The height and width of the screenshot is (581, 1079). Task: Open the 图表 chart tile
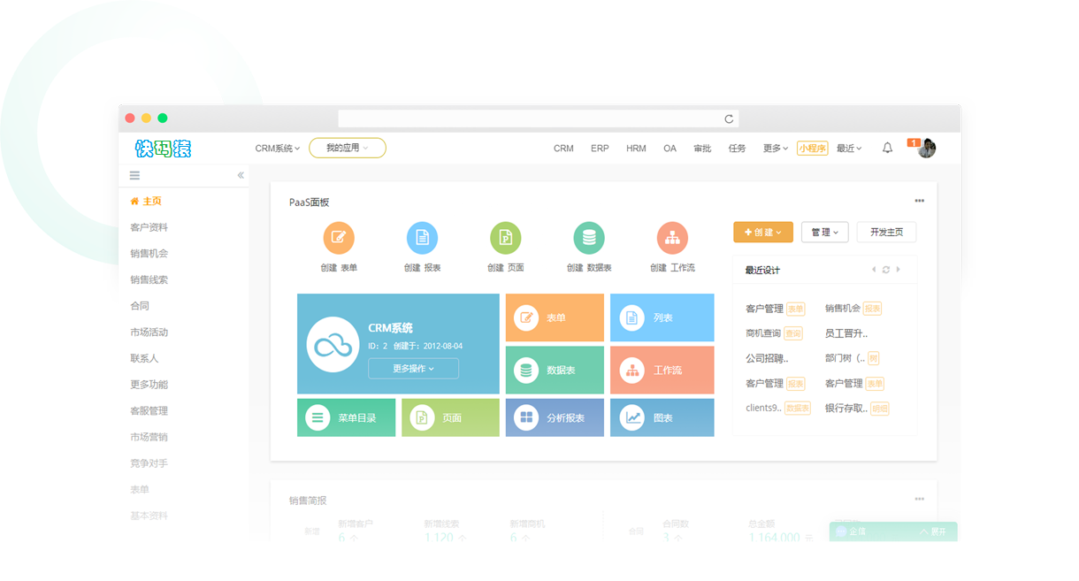(662, 417)
